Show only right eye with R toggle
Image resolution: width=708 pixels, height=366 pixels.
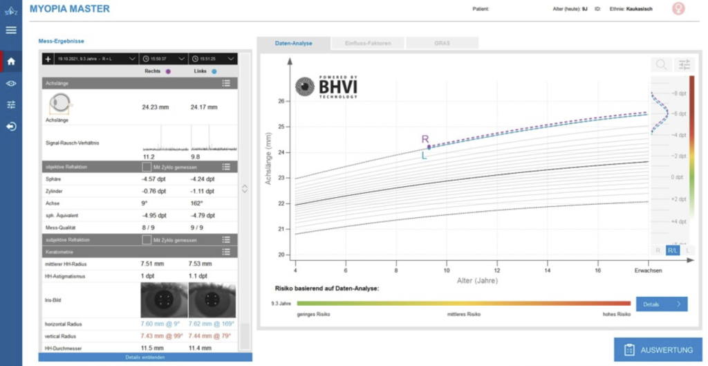click(x=658, y=250)
